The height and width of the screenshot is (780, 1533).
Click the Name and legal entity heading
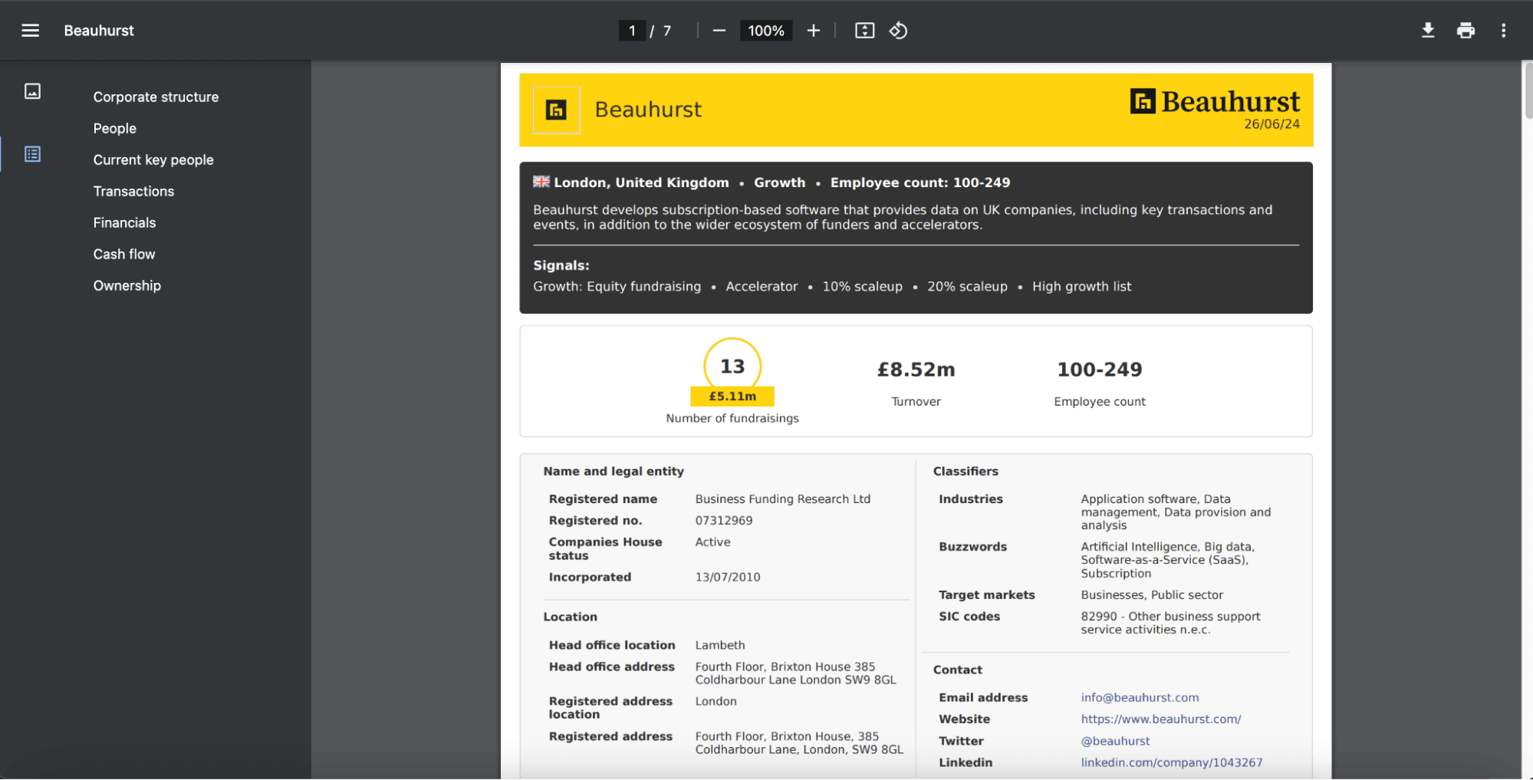(614, 471)
